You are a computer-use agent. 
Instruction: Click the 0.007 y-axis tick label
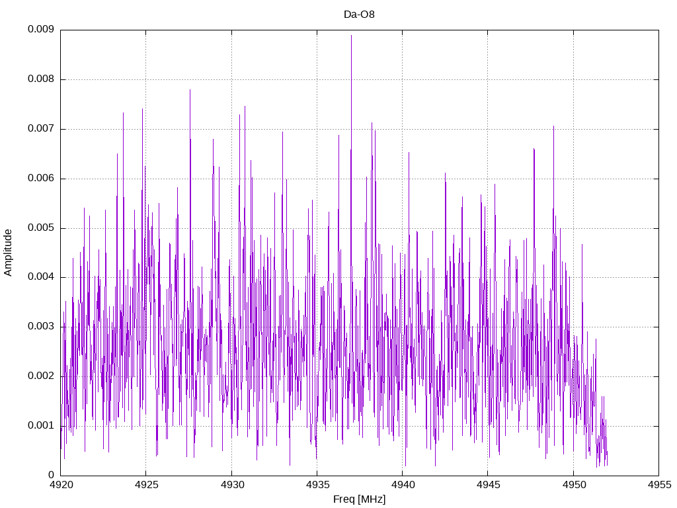(41, 129)
